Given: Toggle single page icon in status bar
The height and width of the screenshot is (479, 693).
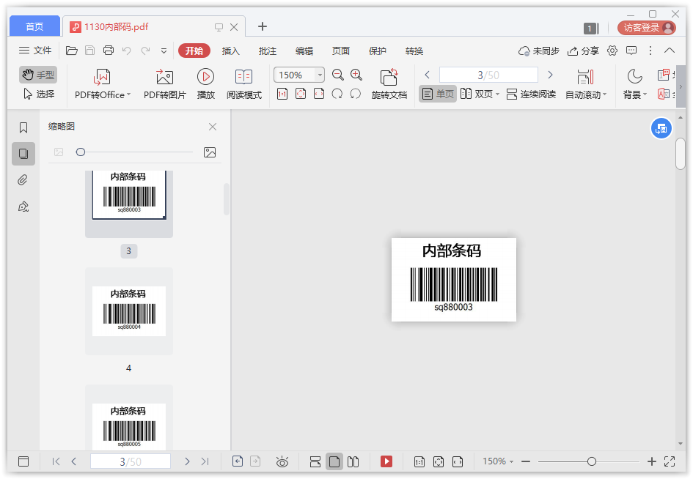Looking at the screenshot, I should coord(334,461).
